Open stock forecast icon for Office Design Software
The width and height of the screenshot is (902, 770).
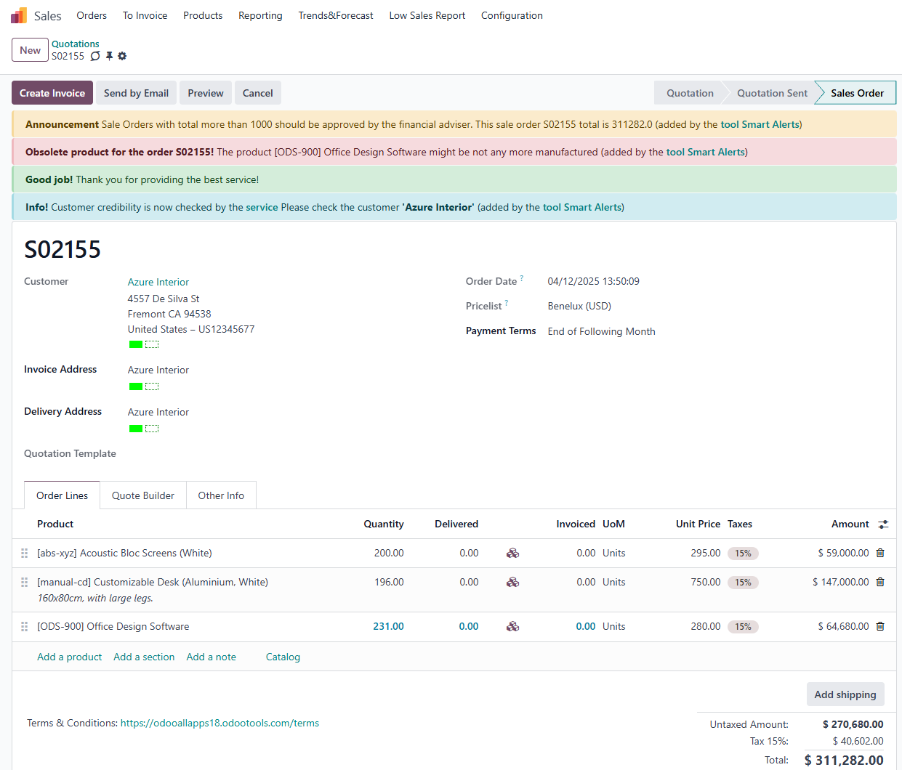pos(513,627)
